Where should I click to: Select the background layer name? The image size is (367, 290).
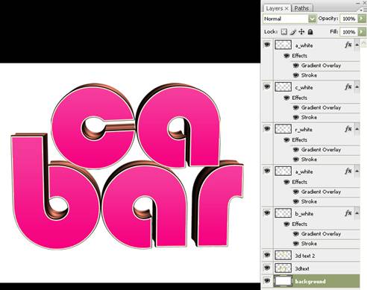click(x=310, y=282)
